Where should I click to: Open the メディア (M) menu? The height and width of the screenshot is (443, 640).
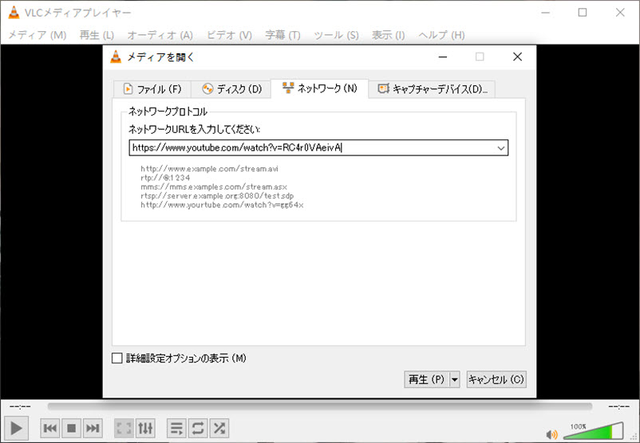click(38, 35)
